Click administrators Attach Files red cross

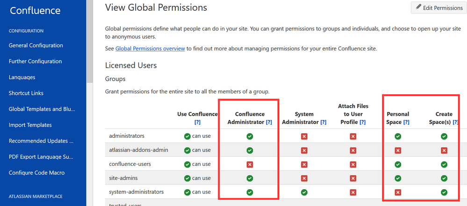(x=353, y=136)
